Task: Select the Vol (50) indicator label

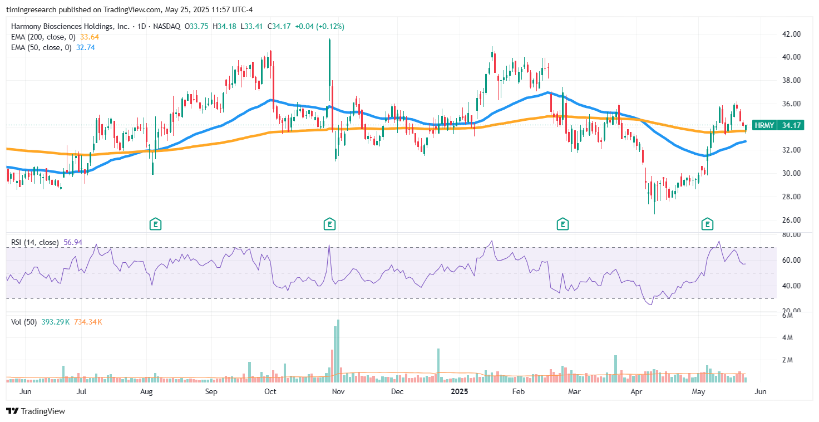Action: pos(24,321)
